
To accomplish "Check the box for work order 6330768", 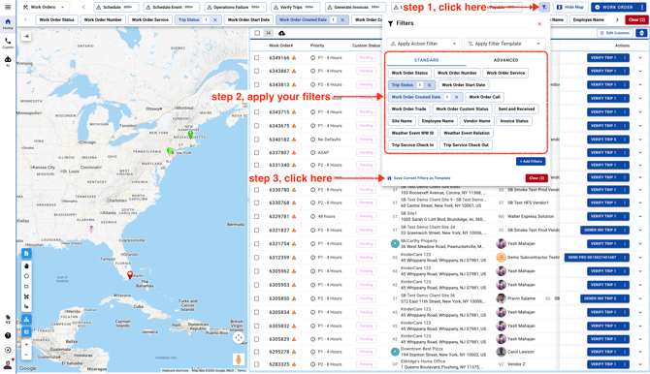I will [257, 203].
